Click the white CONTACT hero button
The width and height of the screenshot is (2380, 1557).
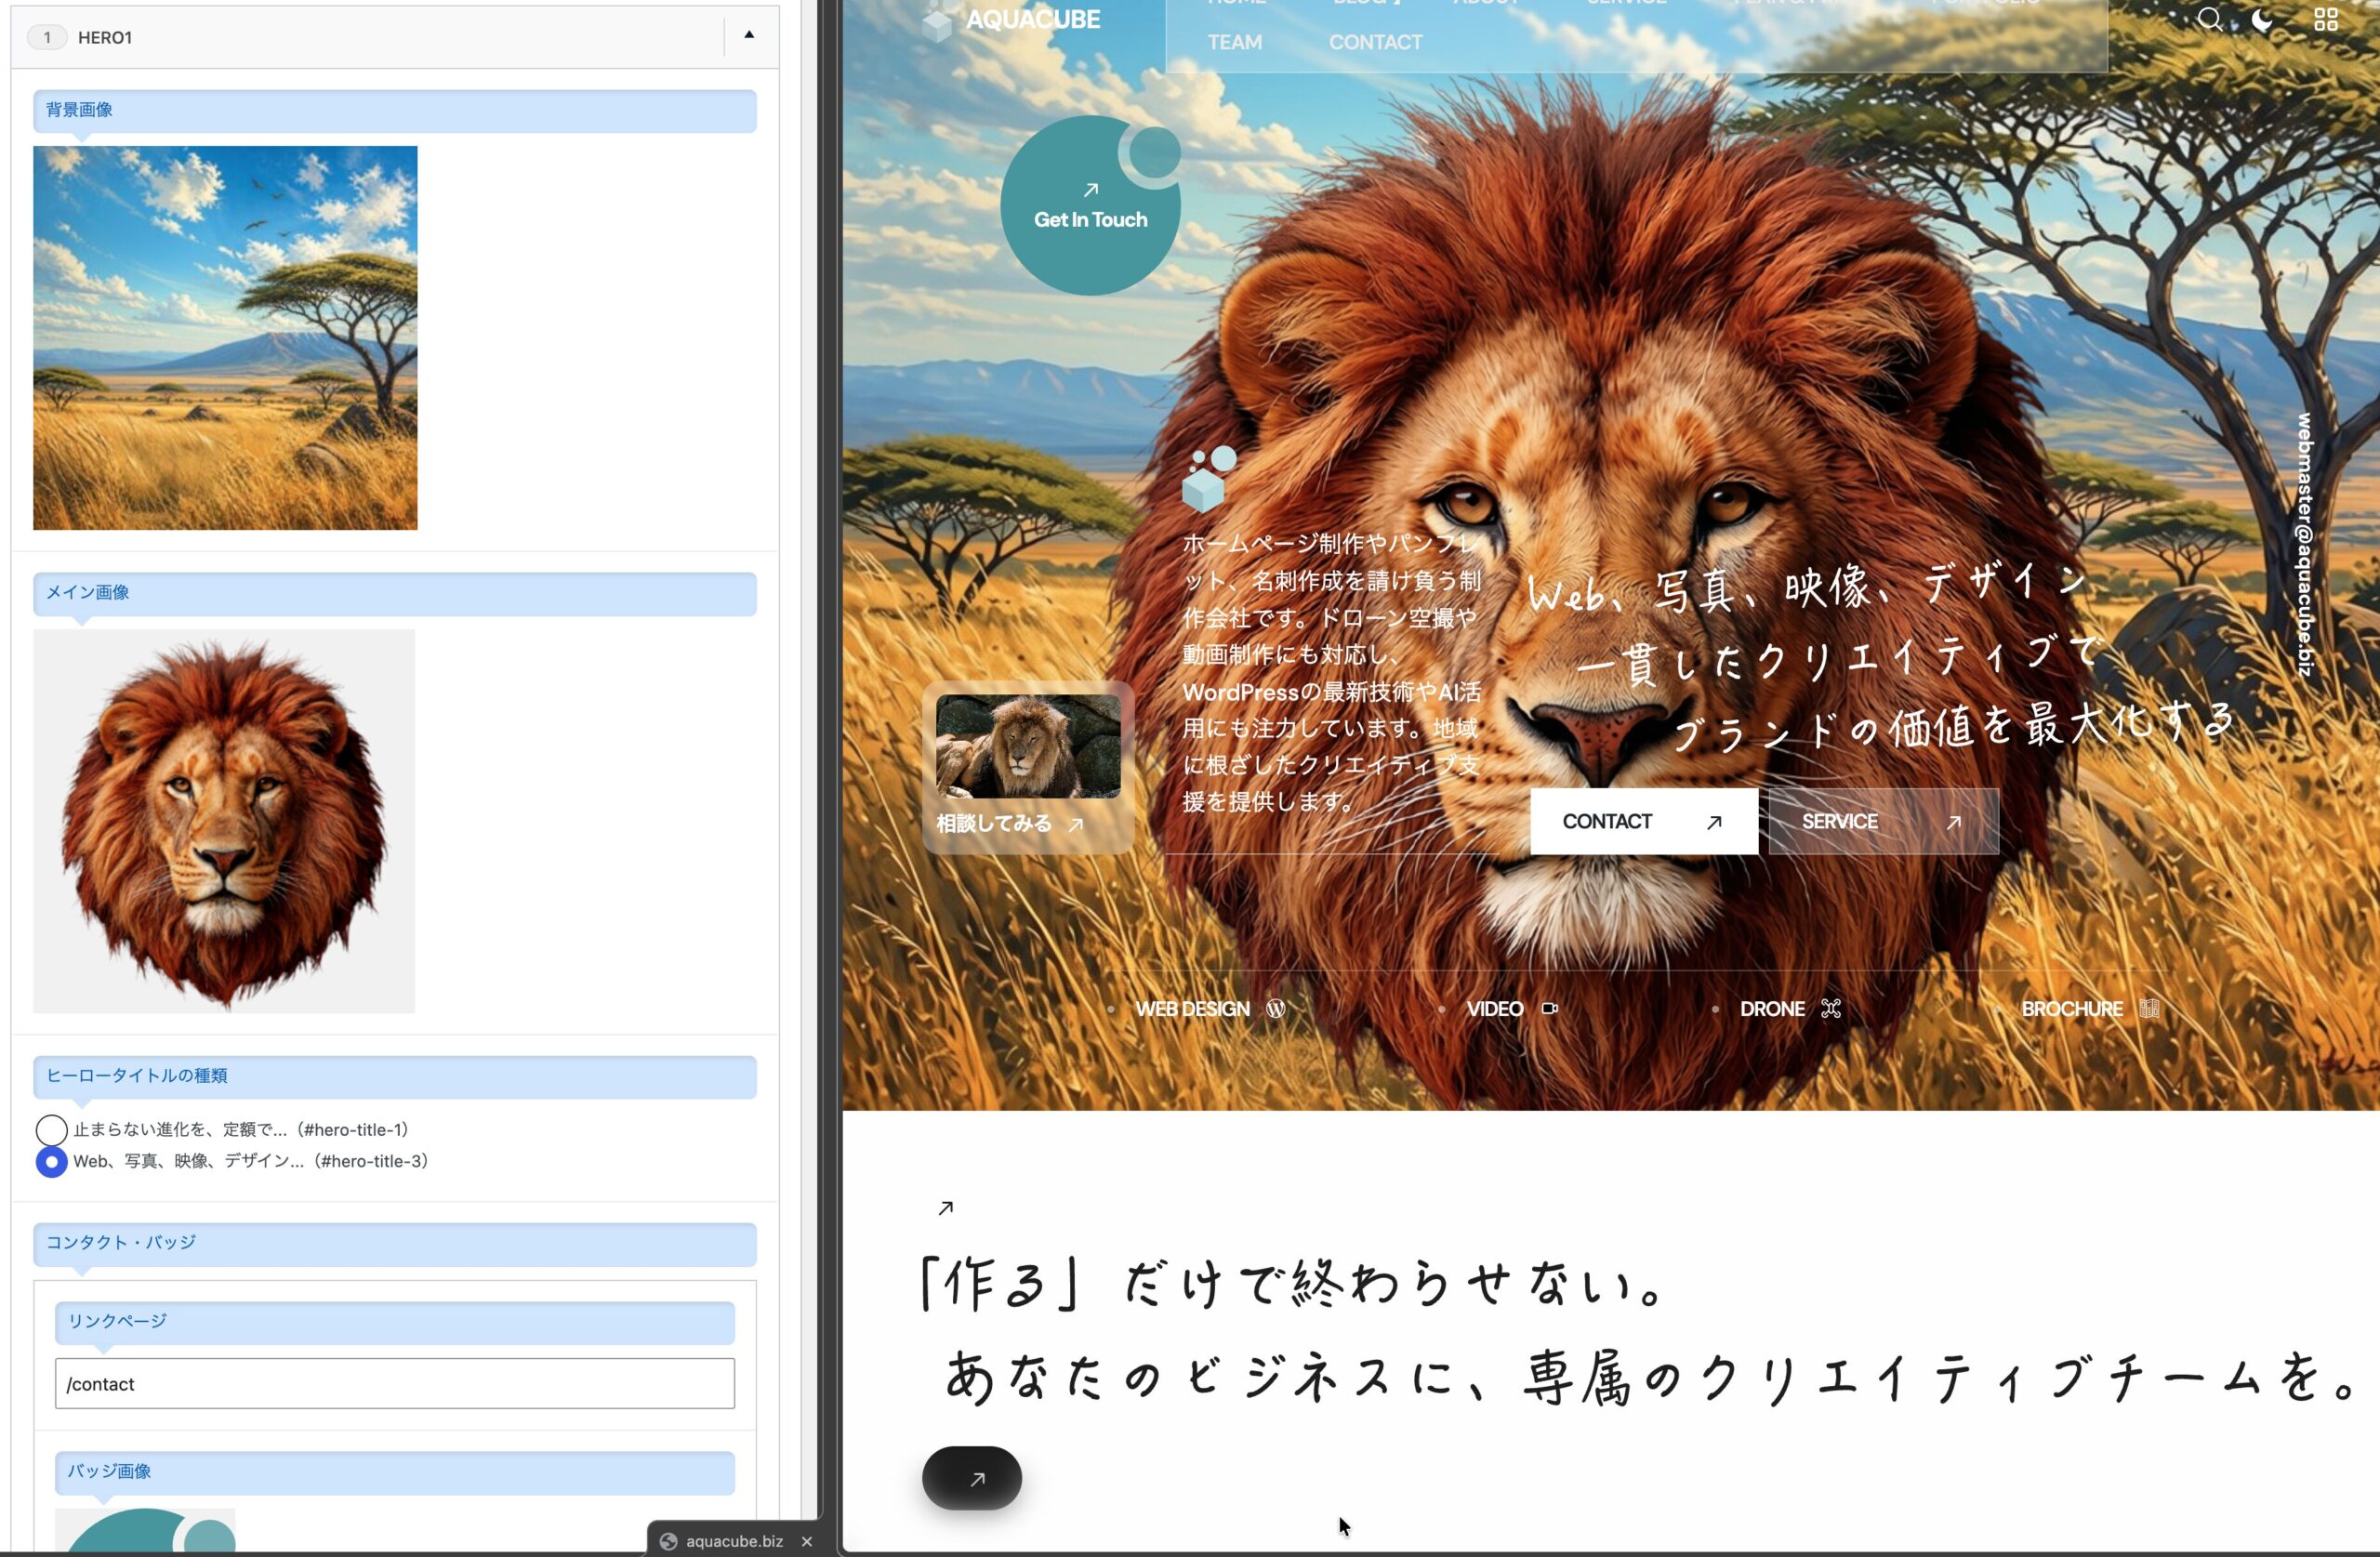tap(1643, 821)
